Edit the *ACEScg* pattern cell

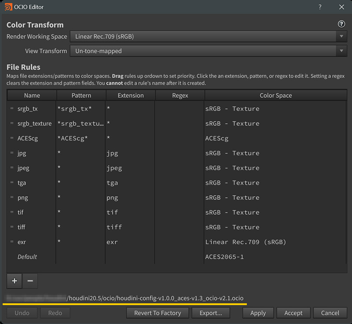click(81, 138)
